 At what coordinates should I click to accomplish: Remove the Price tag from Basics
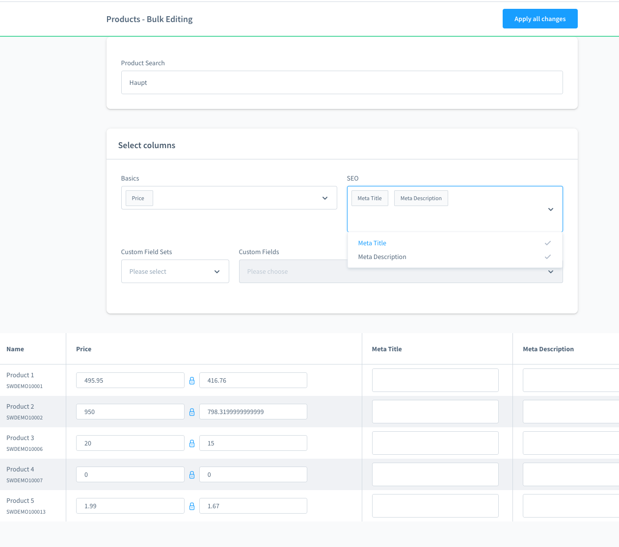click(x=139, y=199)
